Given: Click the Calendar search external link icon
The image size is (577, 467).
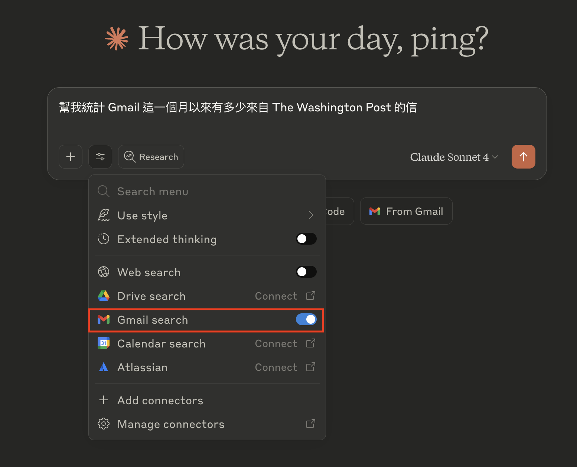Looking at the screenshot, I should point(311,343).
